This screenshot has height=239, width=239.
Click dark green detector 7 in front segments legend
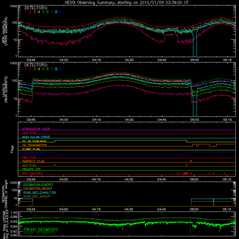point(52,12)
